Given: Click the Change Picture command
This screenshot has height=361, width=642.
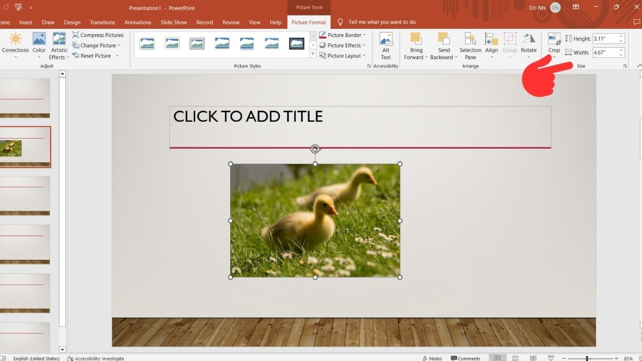Looking at the screenshot, I should (97, 45).
